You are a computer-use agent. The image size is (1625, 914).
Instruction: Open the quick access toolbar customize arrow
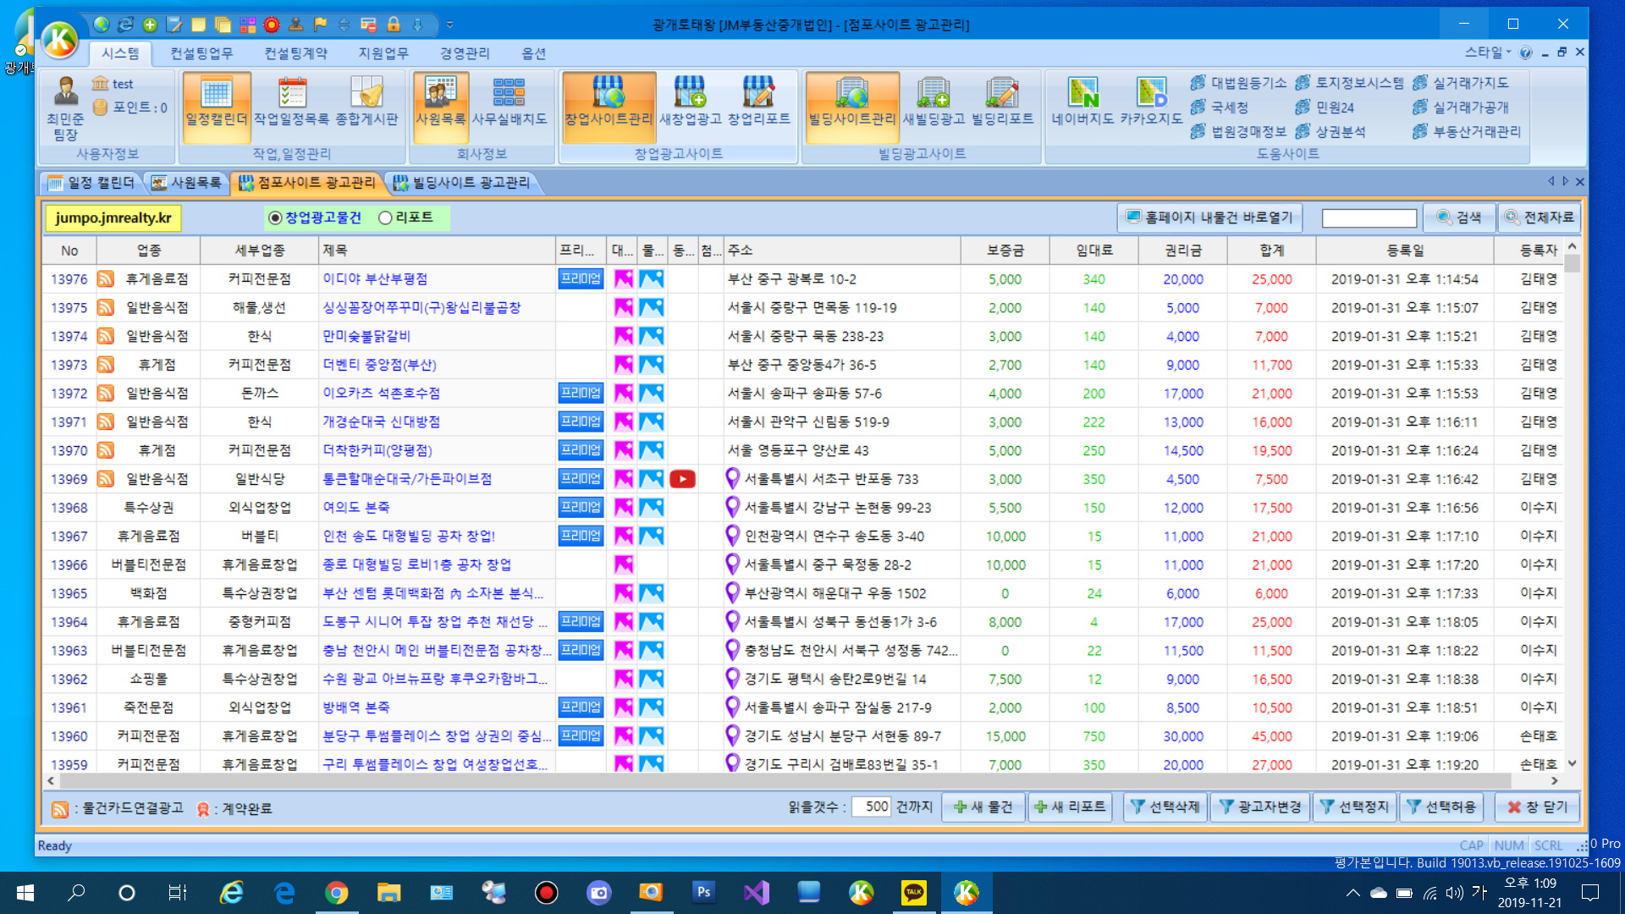click(x=450, y=25)
